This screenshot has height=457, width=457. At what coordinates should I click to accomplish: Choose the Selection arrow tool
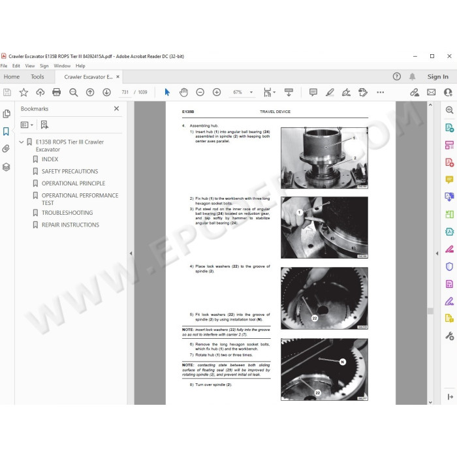(x=167, y=93)
